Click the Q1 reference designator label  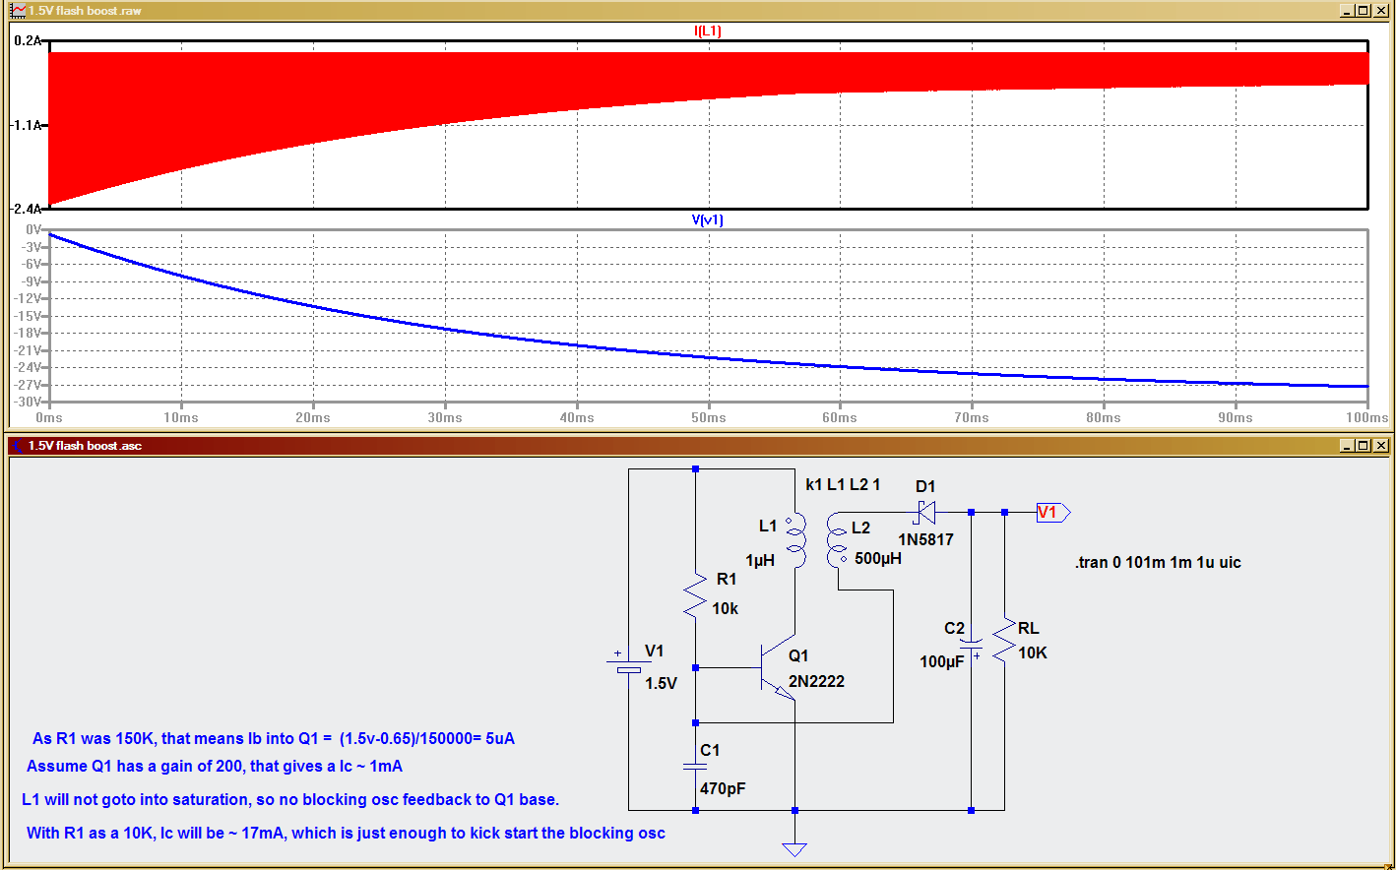coord(798,655)
